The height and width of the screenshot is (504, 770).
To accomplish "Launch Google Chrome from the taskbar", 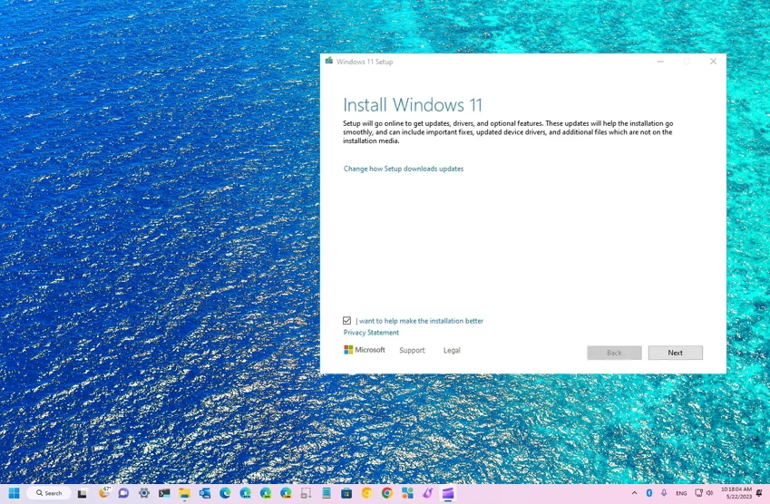I will pos(387,493).
